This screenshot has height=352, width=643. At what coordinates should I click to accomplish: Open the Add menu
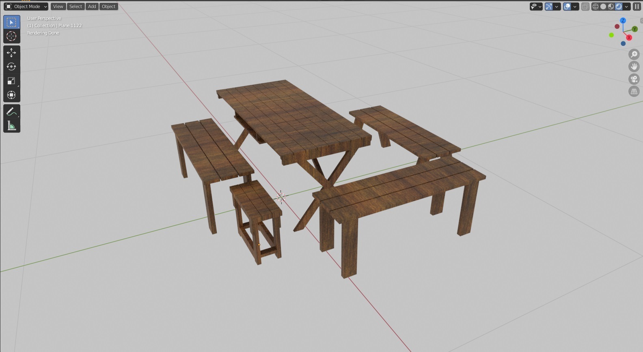92,6
